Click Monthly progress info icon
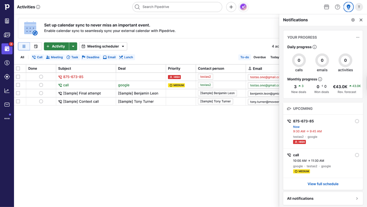Viewport: 367px width, 207px height. (x=320, y=79)
